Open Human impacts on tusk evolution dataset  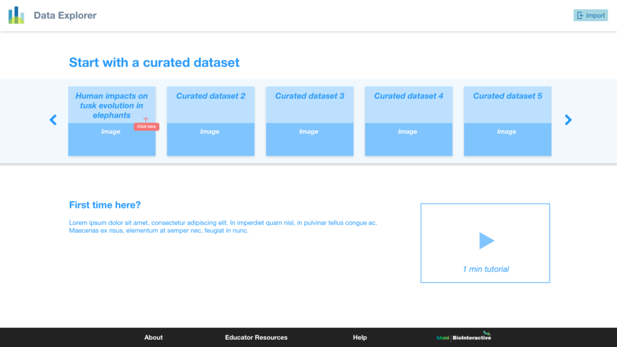coord(111,105)
